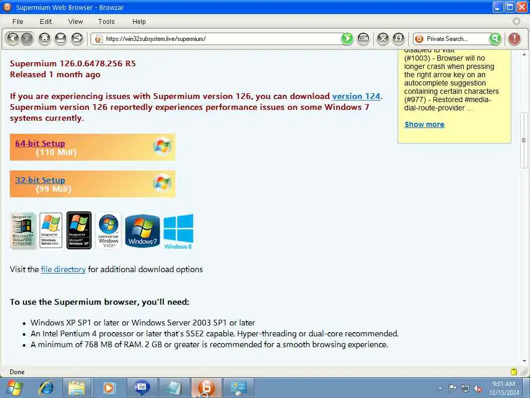Click the Windows 2000 Professional badge
Image resolution: width=530 pixels, height=398 pixels.
pyautogui.click(x=23, y=231)
